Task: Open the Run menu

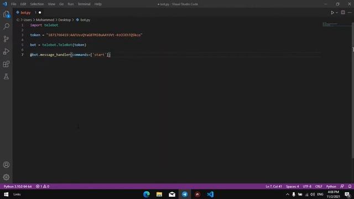Action: point(70,4)
